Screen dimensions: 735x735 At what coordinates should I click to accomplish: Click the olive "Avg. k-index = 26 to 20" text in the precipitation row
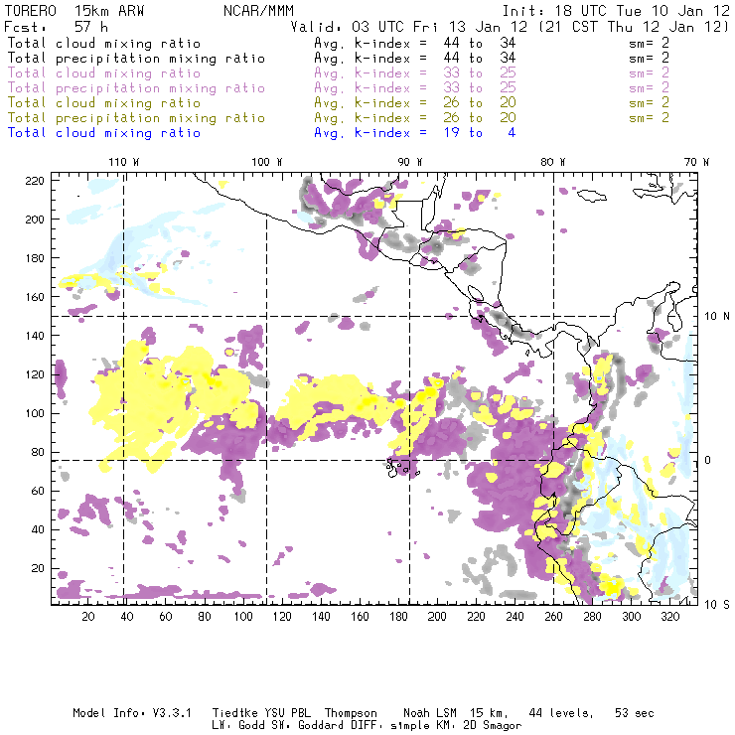(415, 118)
